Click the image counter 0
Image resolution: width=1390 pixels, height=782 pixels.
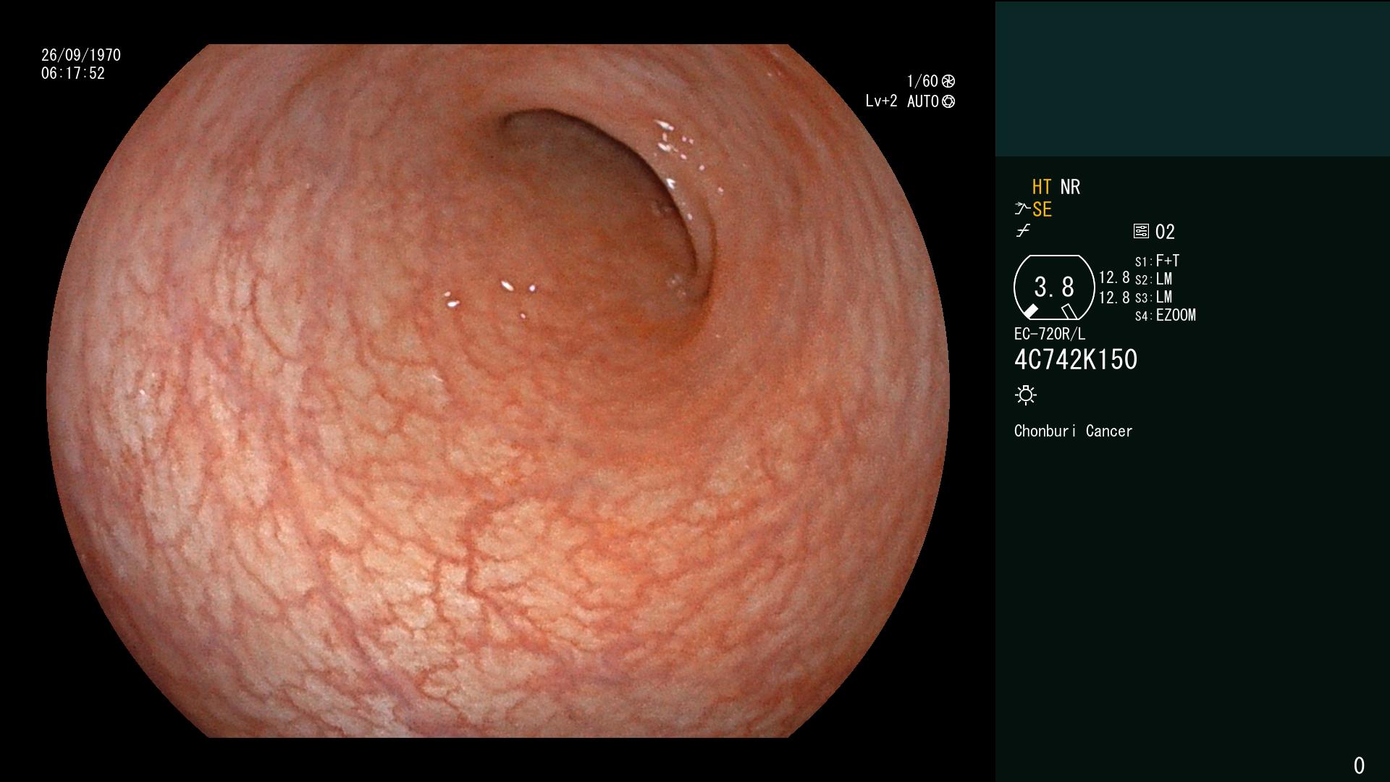coord(1359,765)
